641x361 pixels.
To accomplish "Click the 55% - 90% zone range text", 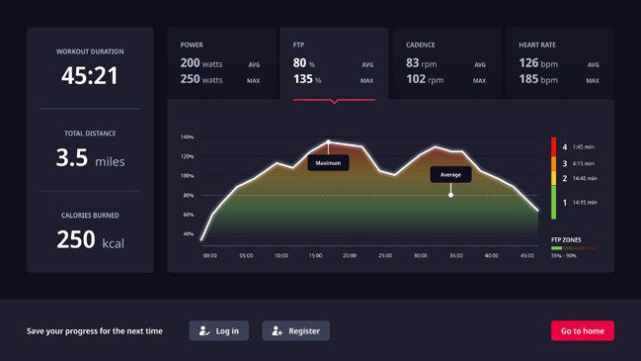I will 564,256.
